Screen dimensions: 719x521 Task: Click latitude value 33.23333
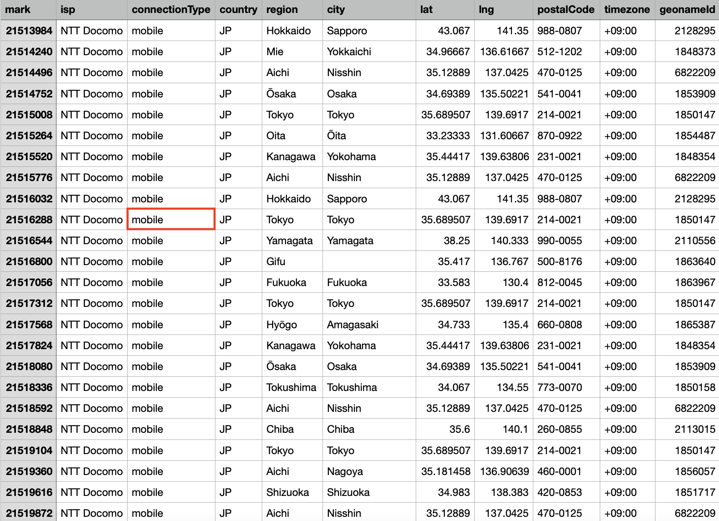coord(445,135)
